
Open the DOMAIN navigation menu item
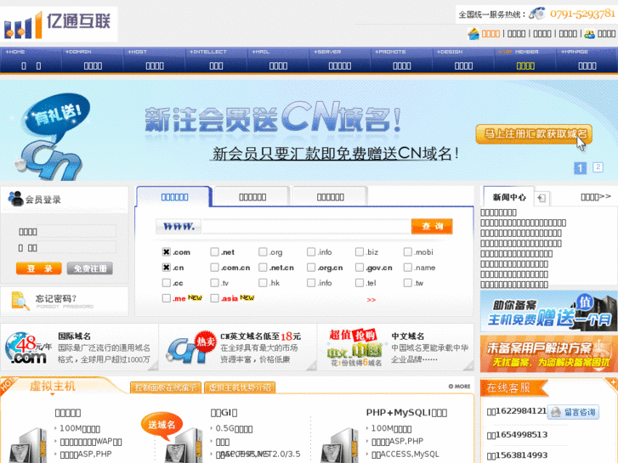[x=93, y=60]
